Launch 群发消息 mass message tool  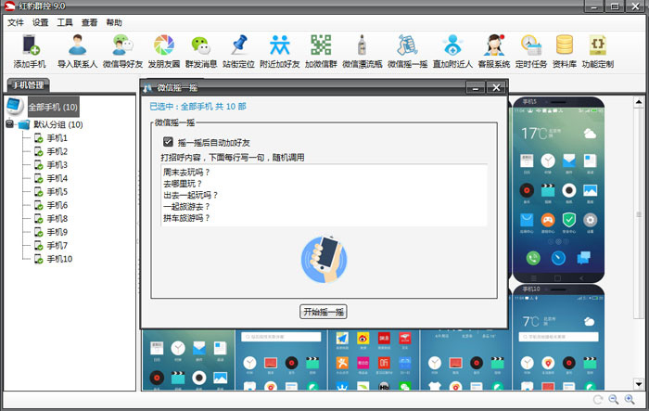pos(201,51)
